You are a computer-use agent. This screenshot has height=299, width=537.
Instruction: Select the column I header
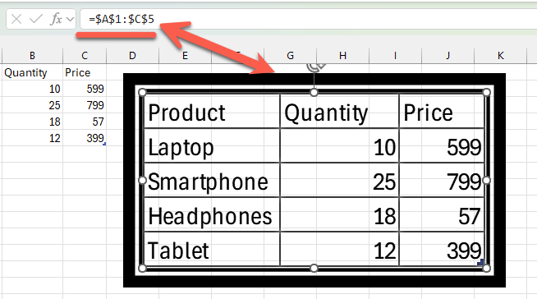395,56
